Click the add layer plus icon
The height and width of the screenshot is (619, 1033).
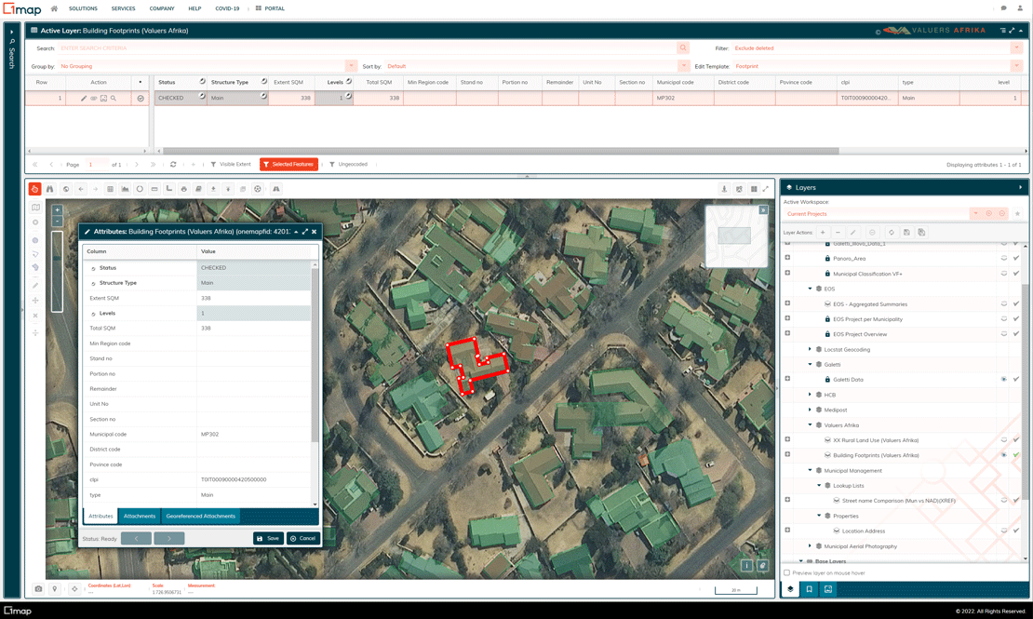[823, 233]
